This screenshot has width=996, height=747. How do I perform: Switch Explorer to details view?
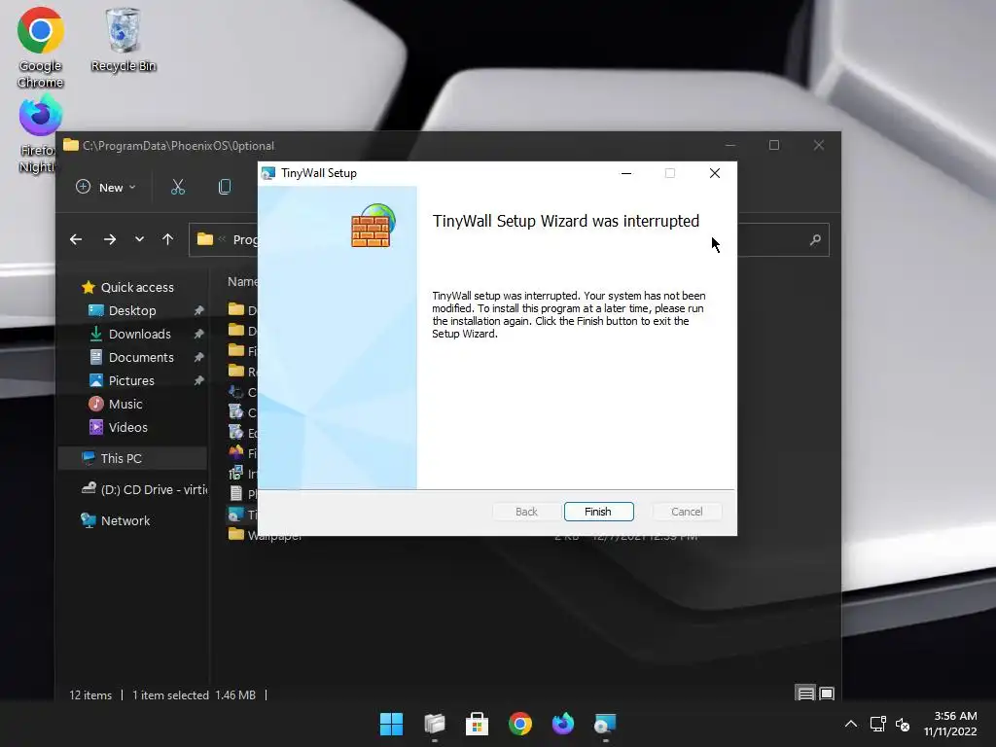pos(806,694)
